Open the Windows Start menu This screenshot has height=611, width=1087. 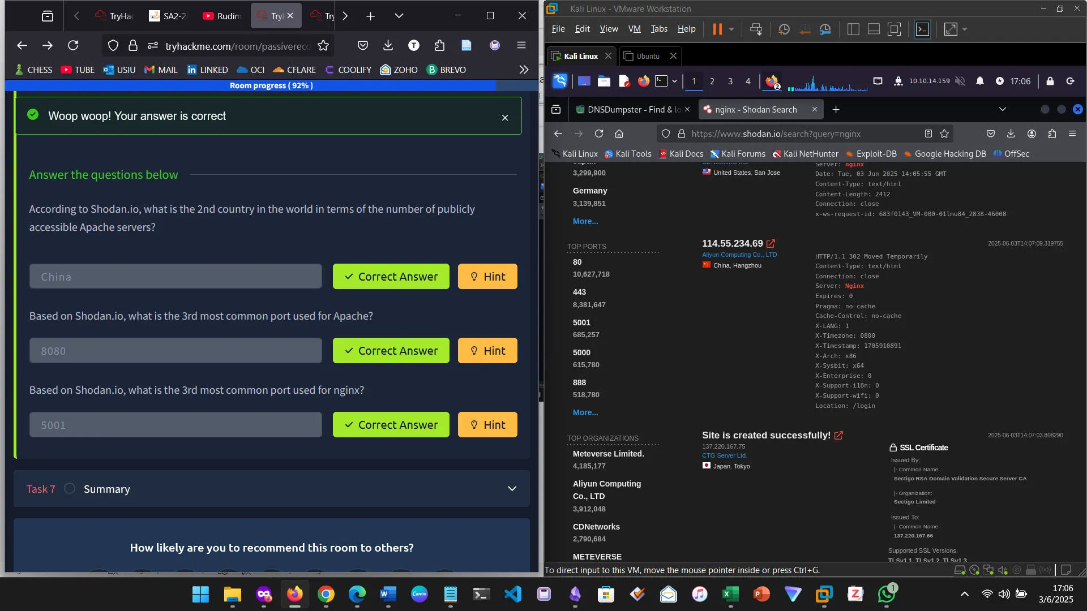200,594
